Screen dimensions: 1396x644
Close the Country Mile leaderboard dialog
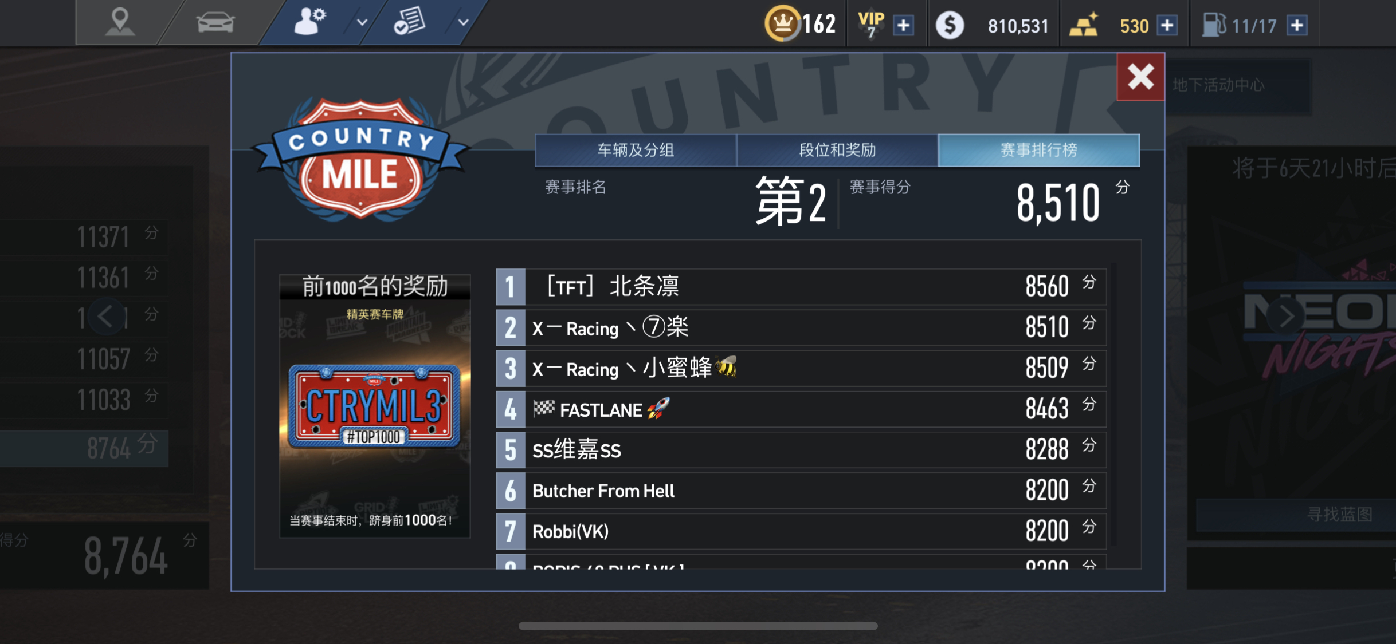[x=1140, y=77]
